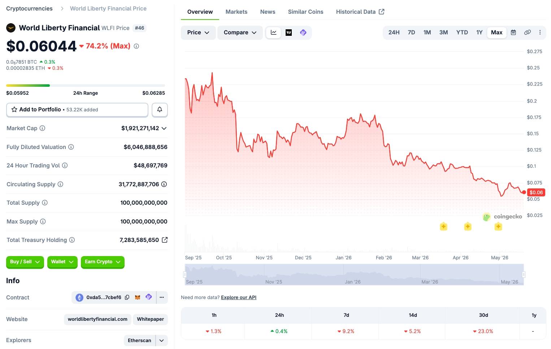The image size is (551, 349).
Task: Click the first yellow event marker on chart
Action: [x=444, y=227]
